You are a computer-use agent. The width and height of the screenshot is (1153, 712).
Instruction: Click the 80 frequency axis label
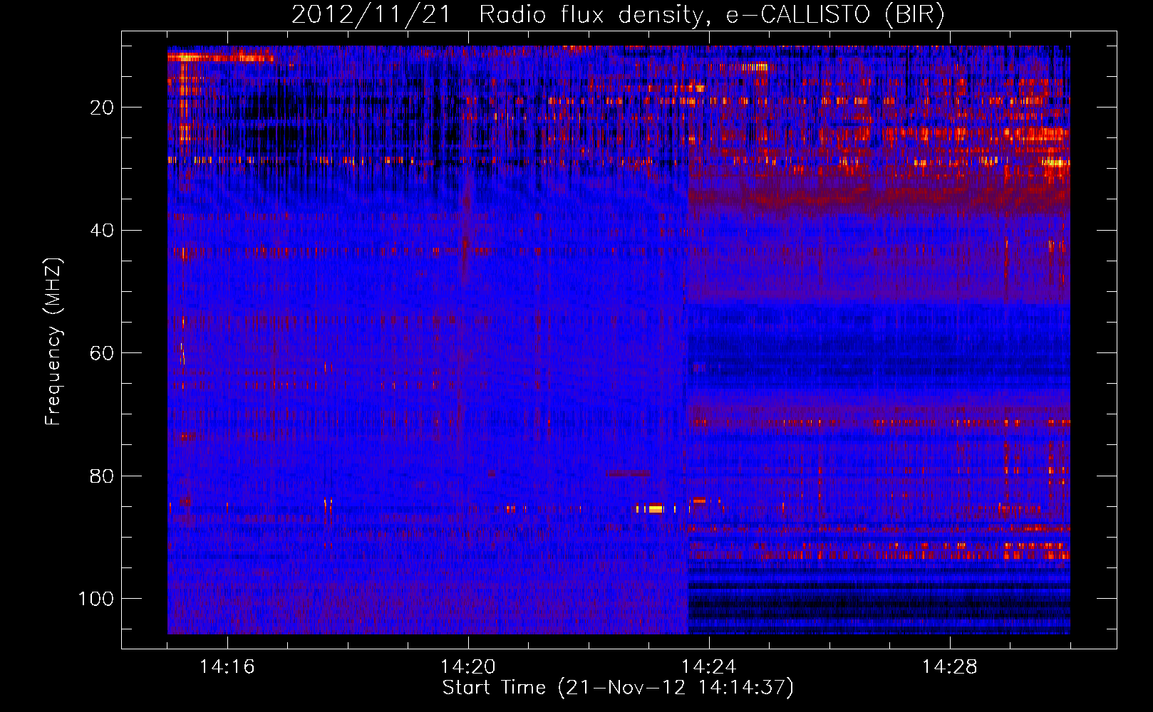(x=102, y=476)
